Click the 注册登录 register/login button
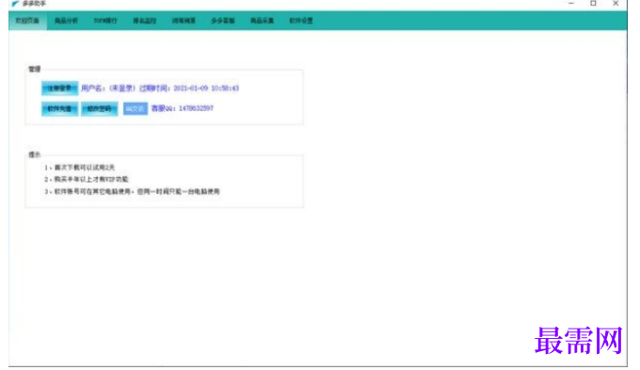Screen dimensions: 640x370 59,88
